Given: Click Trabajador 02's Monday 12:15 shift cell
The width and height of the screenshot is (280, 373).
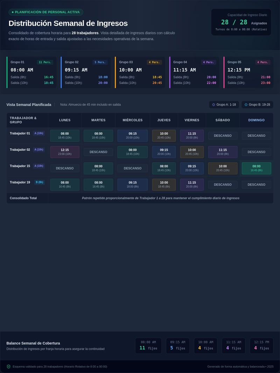Looking at the screenshot, I should coord(65,152).
